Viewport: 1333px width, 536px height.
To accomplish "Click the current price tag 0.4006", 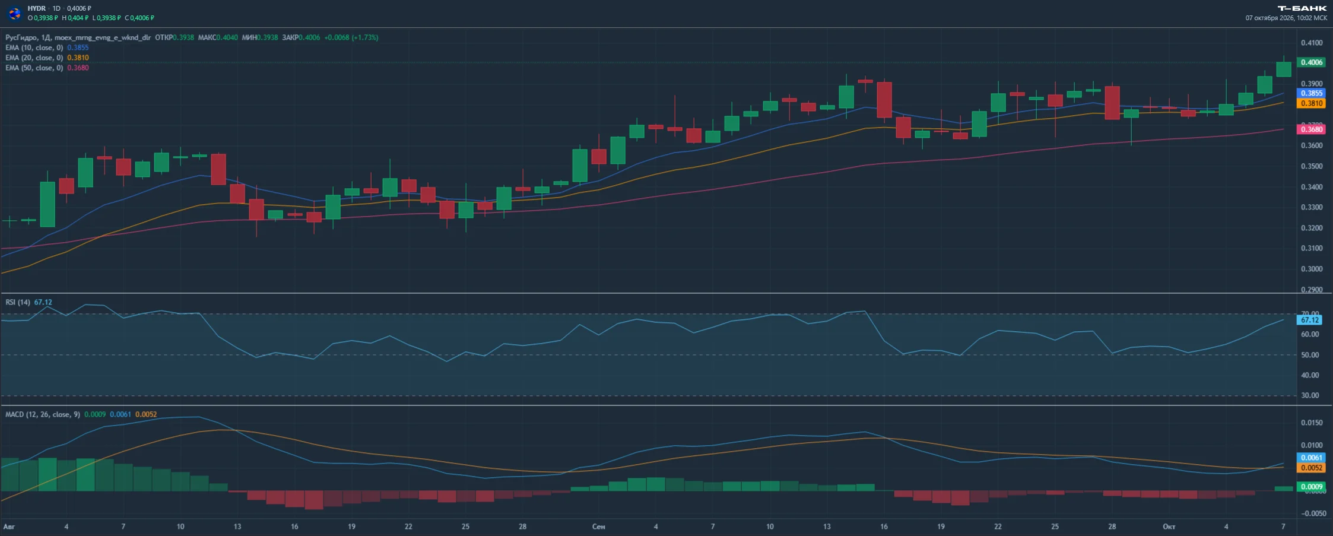I will pos(1311,62).
